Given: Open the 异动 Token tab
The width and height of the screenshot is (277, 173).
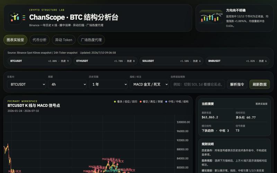Looking at the screenshot, I should point(64,40).
